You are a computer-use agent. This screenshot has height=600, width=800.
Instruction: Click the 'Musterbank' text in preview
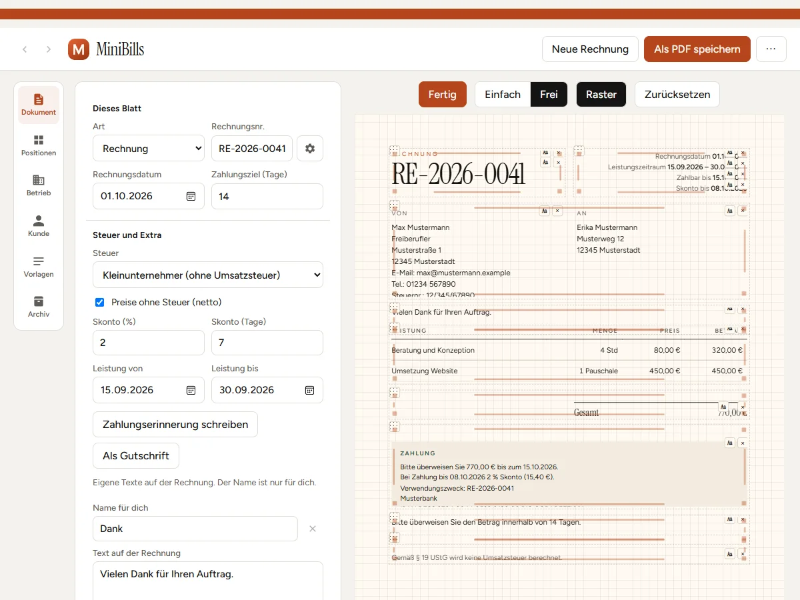[419, 498]
